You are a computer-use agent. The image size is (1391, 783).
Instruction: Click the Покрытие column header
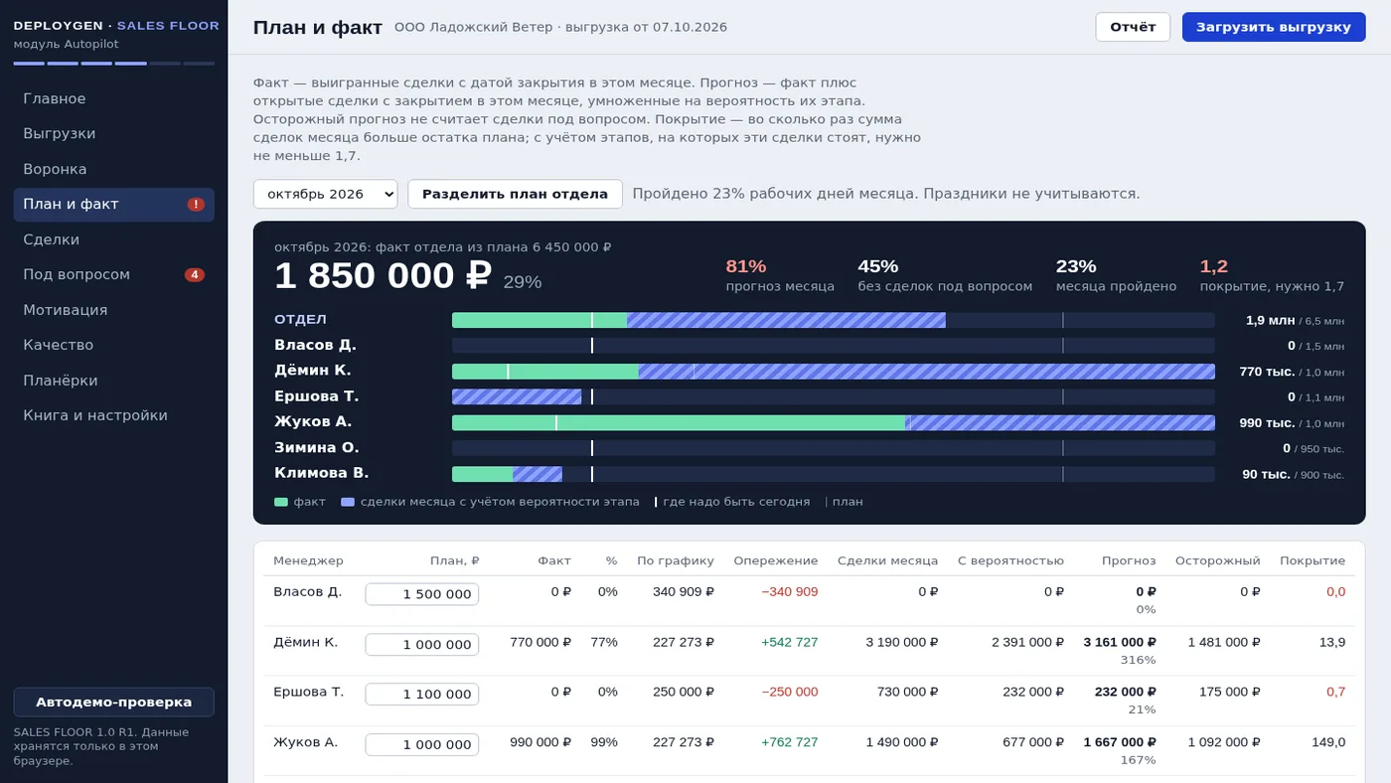pyautogui.click(x=1313, y=560)
